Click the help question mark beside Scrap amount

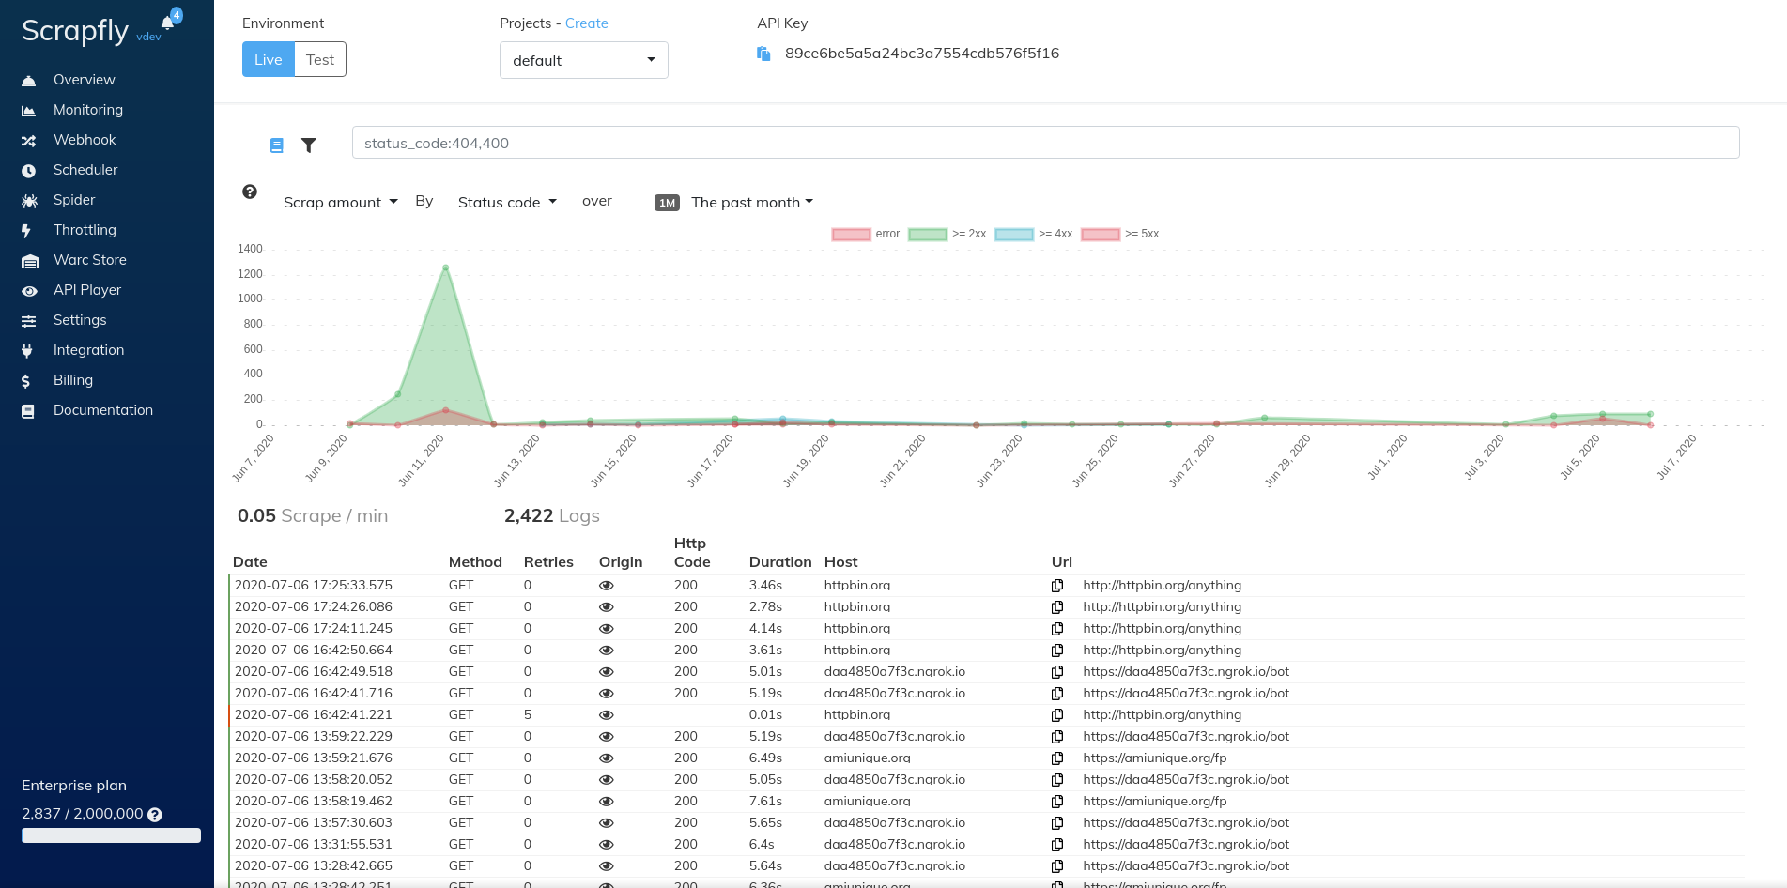point(250,191)
